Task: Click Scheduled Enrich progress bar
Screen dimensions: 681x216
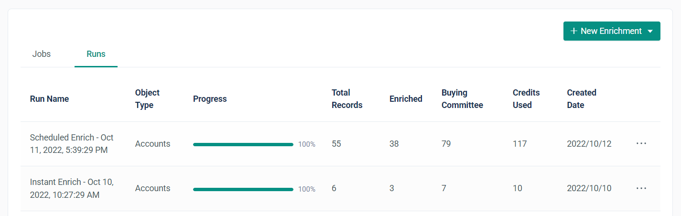Action: coord(243,144)
